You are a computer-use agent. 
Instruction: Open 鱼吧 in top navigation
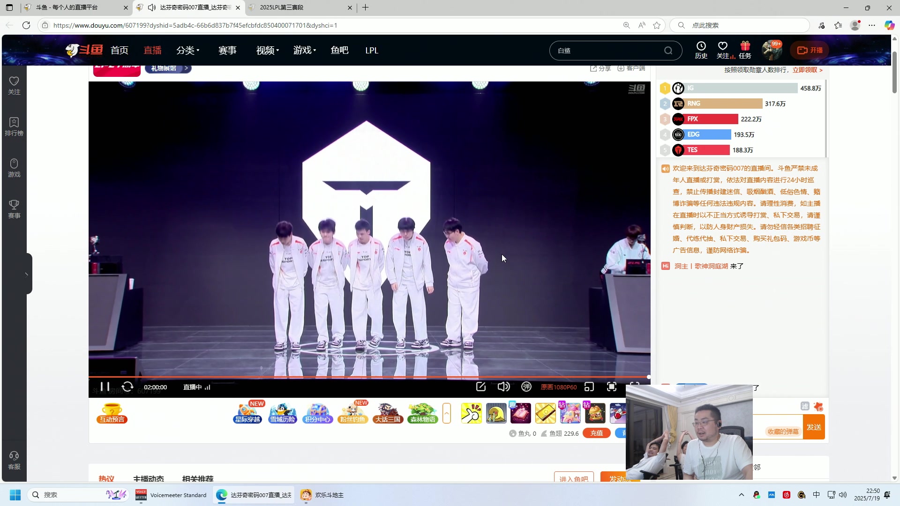pos(339,50)
